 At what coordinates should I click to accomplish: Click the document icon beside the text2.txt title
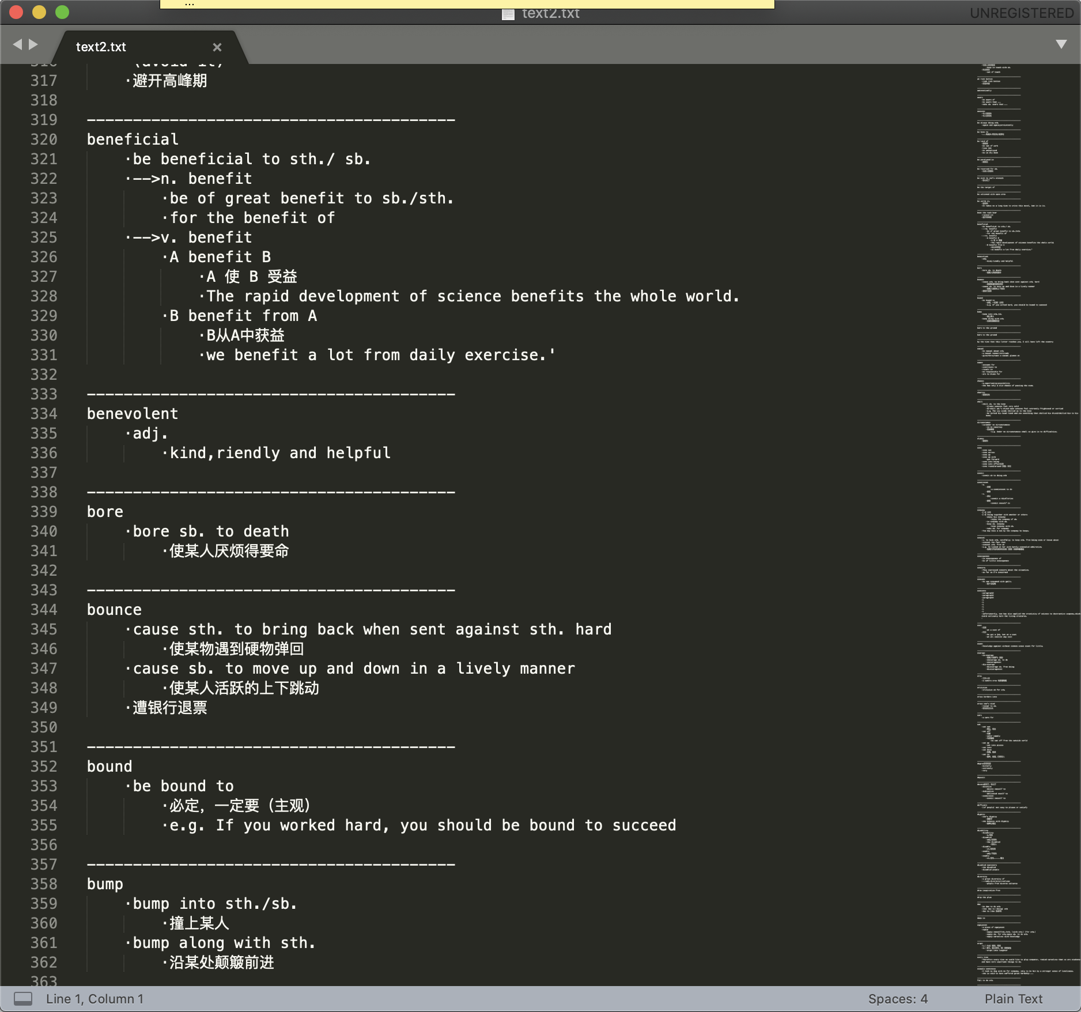tap(507, 14)
